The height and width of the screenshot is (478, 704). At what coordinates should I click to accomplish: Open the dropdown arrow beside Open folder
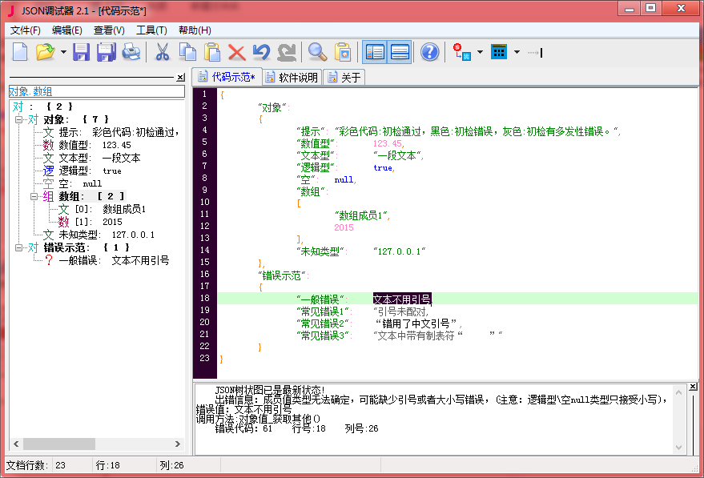point(63,52)
